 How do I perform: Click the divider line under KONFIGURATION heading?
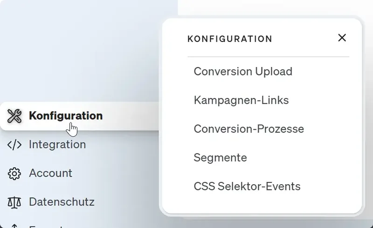pos(269,57)
